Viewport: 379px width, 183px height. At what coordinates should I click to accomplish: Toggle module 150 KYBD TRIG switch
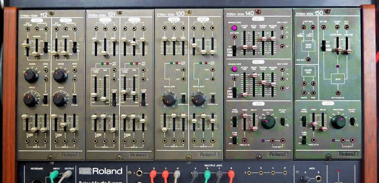click(304, 140)
